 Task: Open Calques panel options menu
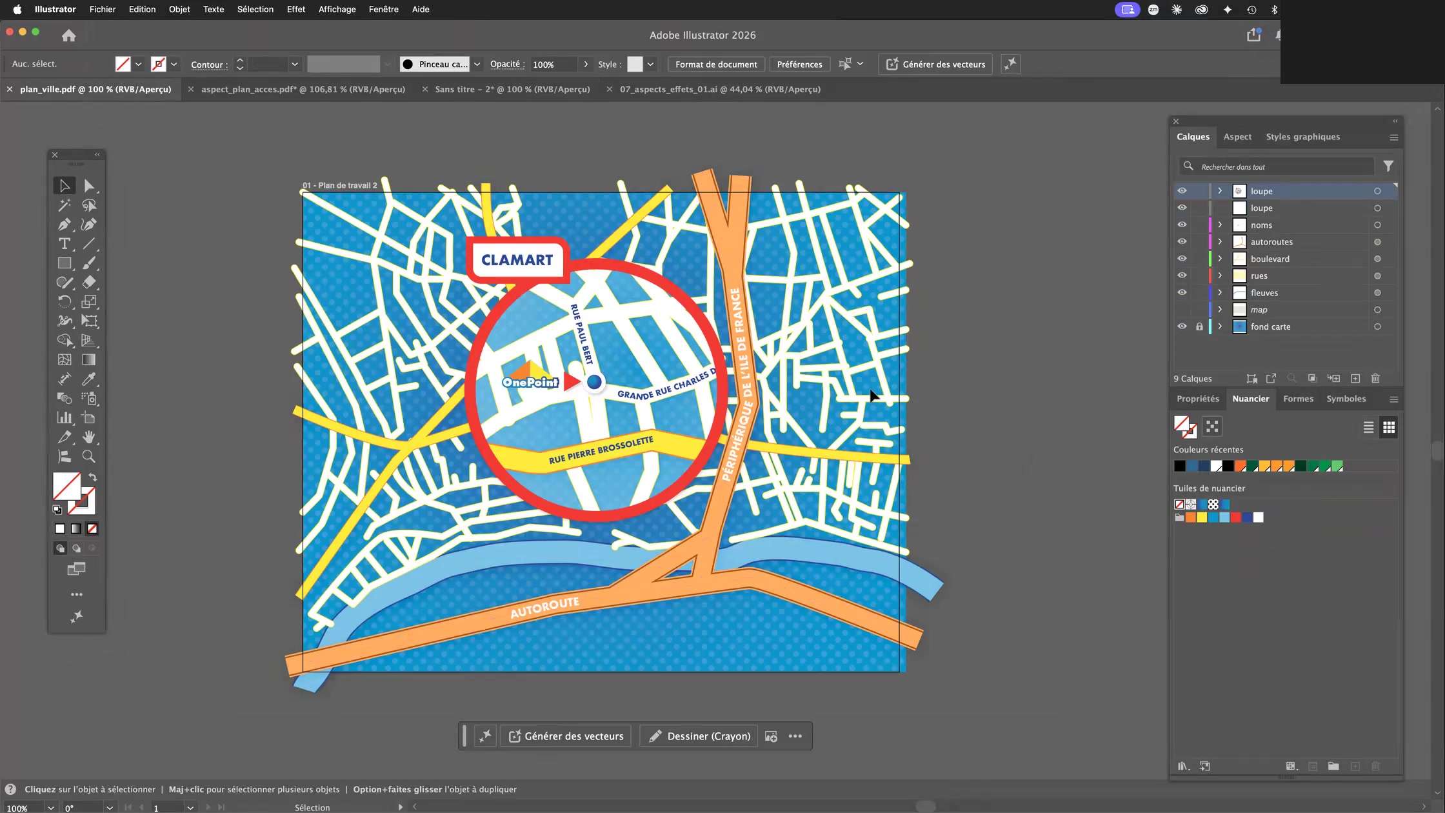click(x=1394, y=137)
